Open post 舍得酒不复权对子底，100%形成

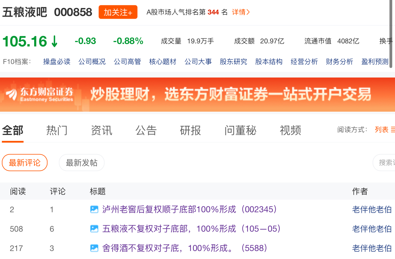click(185, 248)
